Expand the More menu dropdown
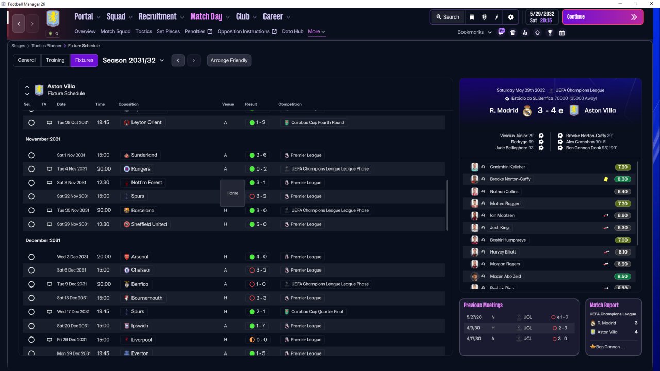The width and height of the screenshot is (660, 371). tap(317, 32)
